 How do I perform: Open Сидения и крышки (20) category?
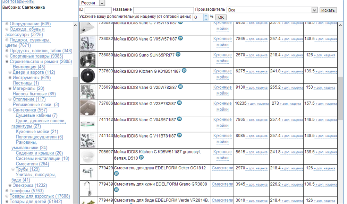(39, 153)
